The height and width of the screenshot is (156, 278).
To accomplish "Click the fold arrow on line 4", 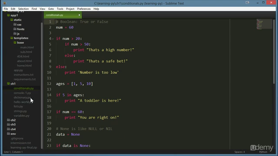I will click(x=53, y=39).
